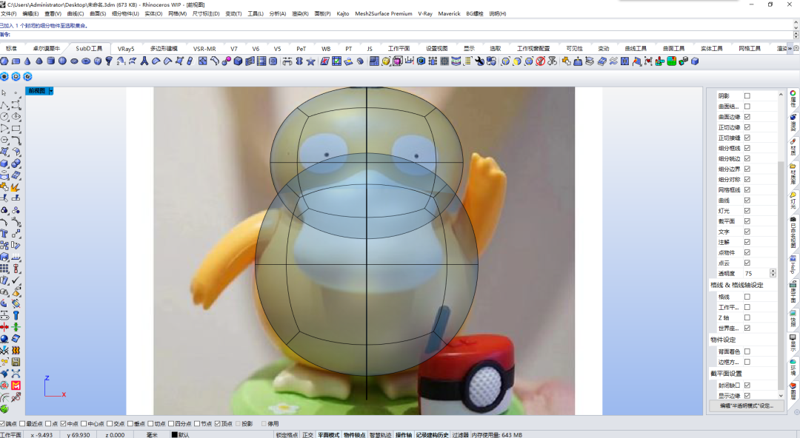Open the 前视图 viewport title dropdown arrow
Image resolution: width=800 pixels, height=438 pixels.
(x=50, y=91)
